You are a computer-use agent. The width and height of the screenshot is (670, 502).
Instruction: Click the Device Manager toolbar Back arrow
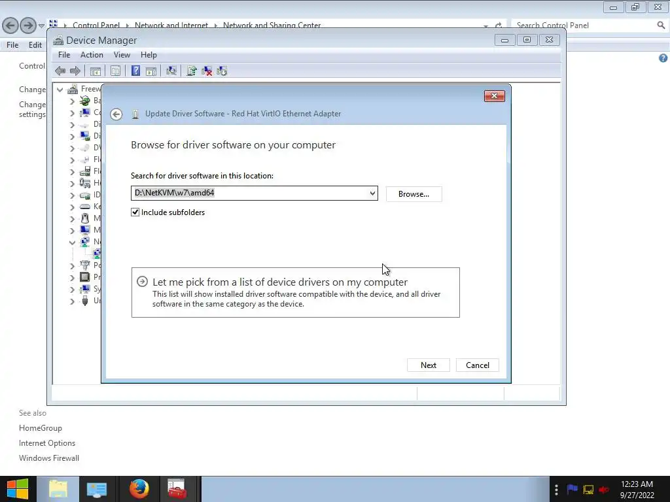pyautogui.click(x=60, y=71)
